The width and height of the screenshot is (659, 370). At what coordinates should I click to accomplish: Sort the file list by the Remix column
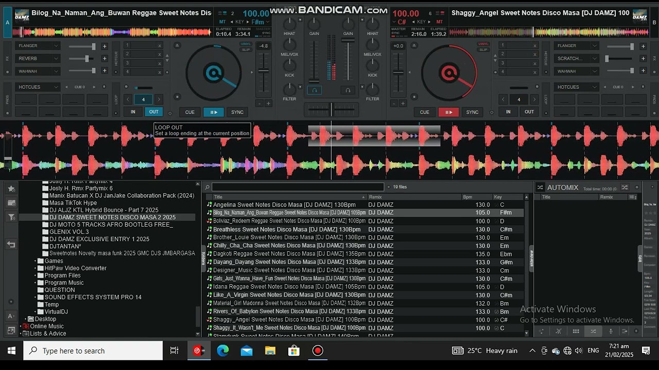point(414,197)
